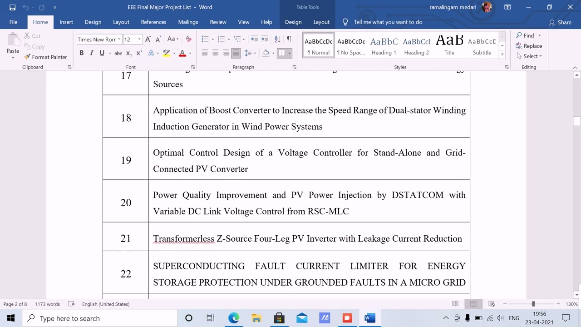581x327 pixels.
Task: Sort the selected text
Action: pyautogui.click(x=277, y=39)
